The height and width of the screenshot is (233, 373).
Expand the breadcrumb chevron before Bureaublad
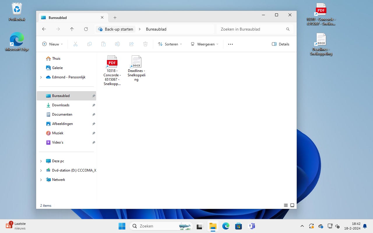(x=140, y=29)
